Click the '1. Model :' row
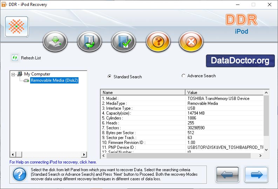278x189 pixels. [182, 99]
